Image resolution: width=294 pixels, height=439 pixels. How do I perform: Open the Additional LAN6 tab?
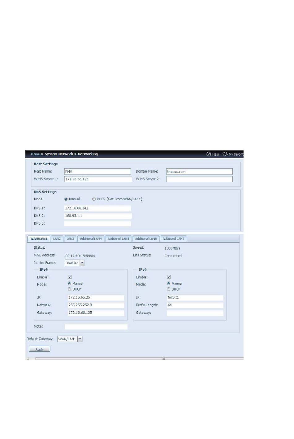(x=146, y=239)
